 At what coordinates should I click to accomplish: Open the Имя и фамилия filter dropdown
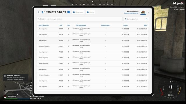136,19
